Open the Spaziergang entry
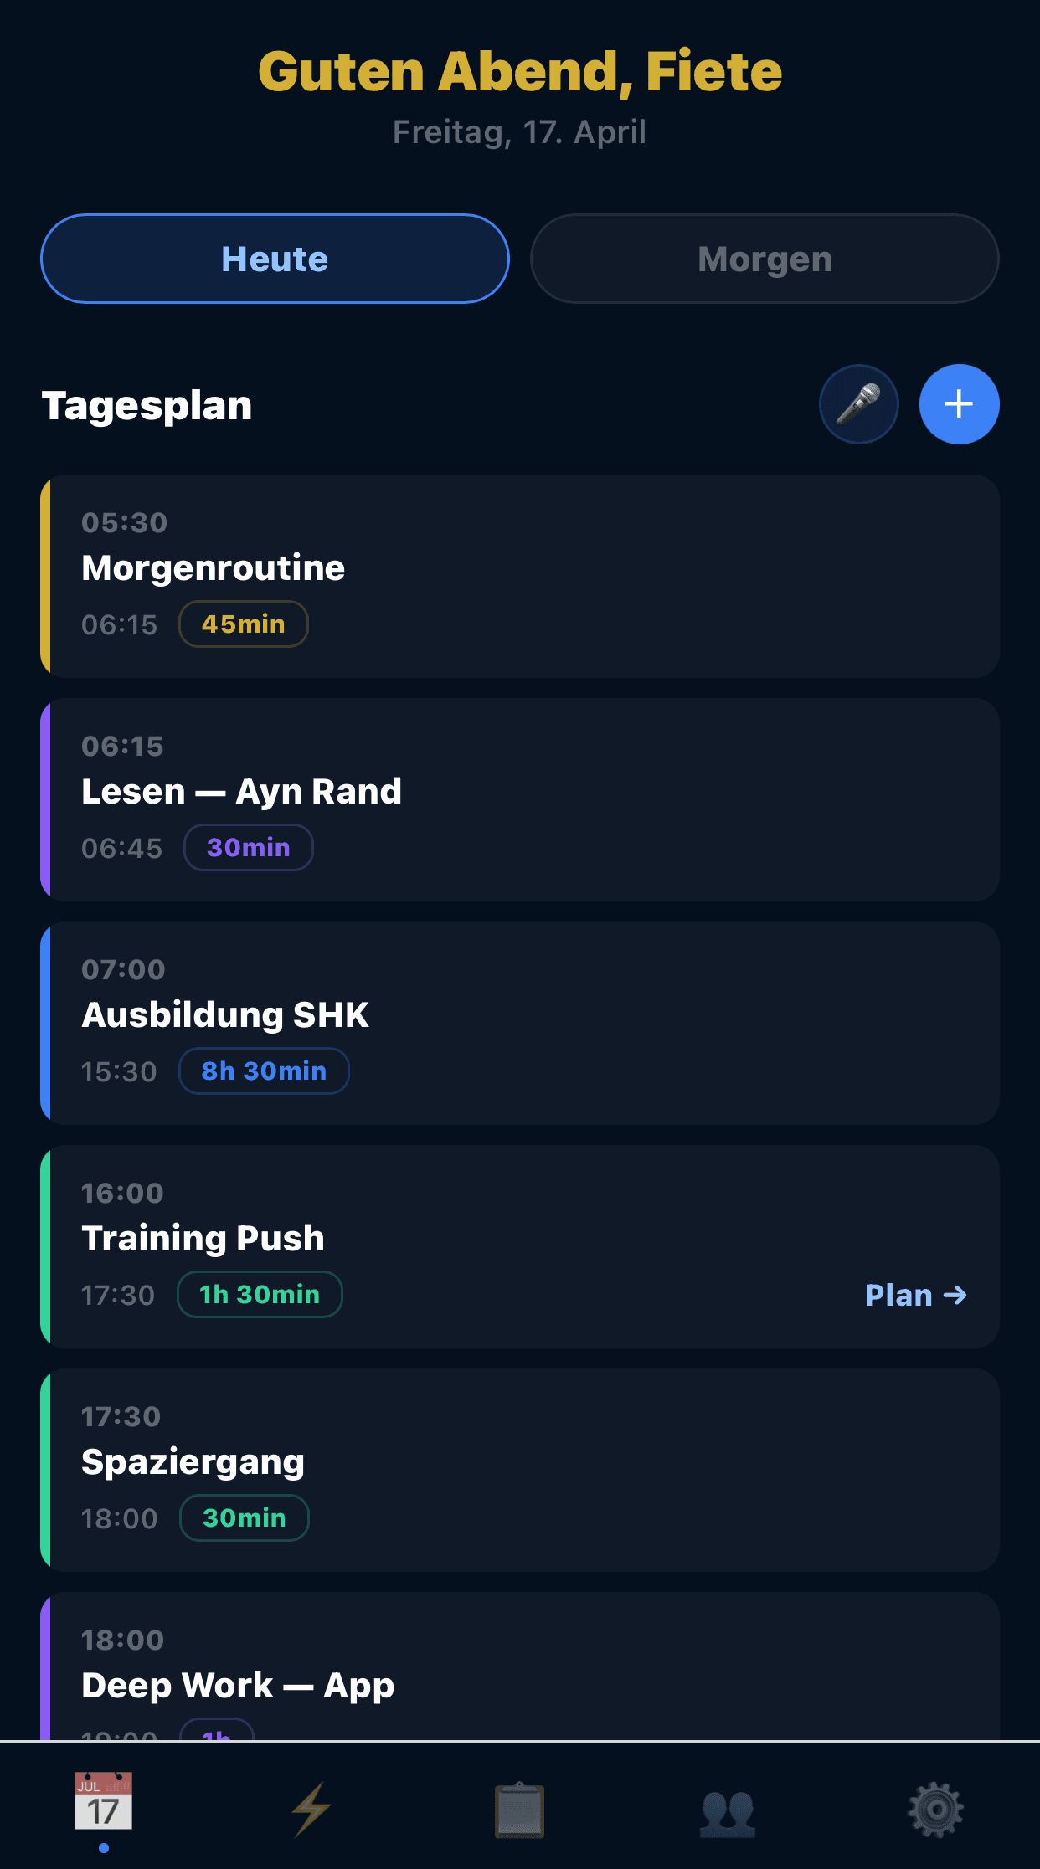 pos(519,1470)
